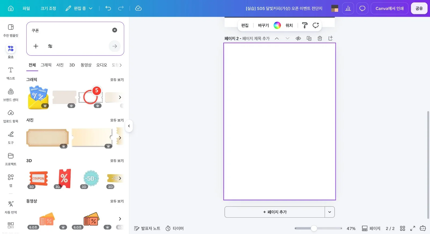Screen dimensions: 430x234
Task: Click 모두 보기 next to 그래픽
Action: pos(117,80)
